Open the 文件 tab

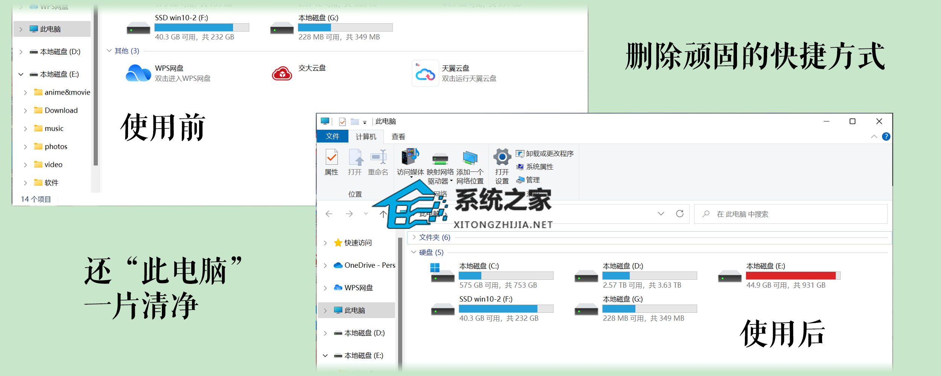pyautogui.click(x=332, y=136)
